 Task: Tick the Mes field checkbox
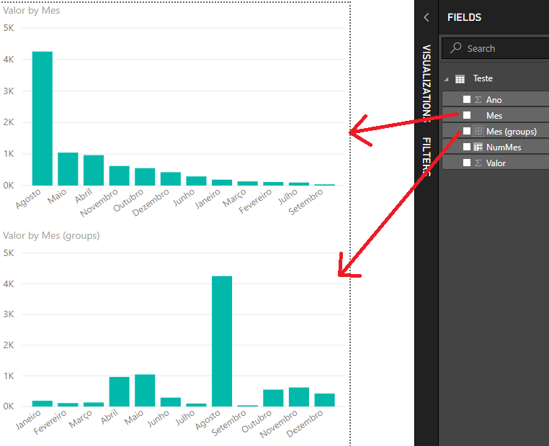tap(467, 116)
